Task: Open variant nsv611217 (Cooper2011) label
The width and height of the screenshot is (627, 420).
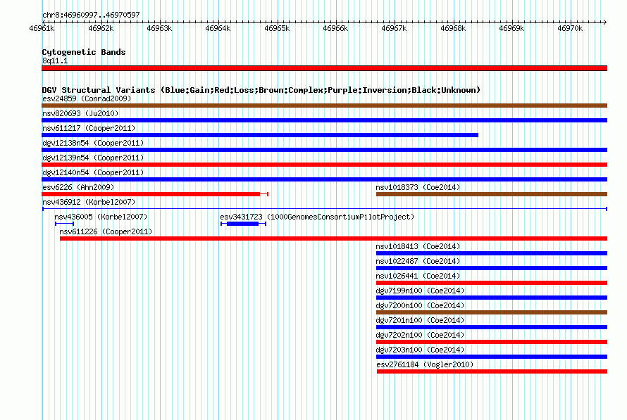Action: pos(89,128)
